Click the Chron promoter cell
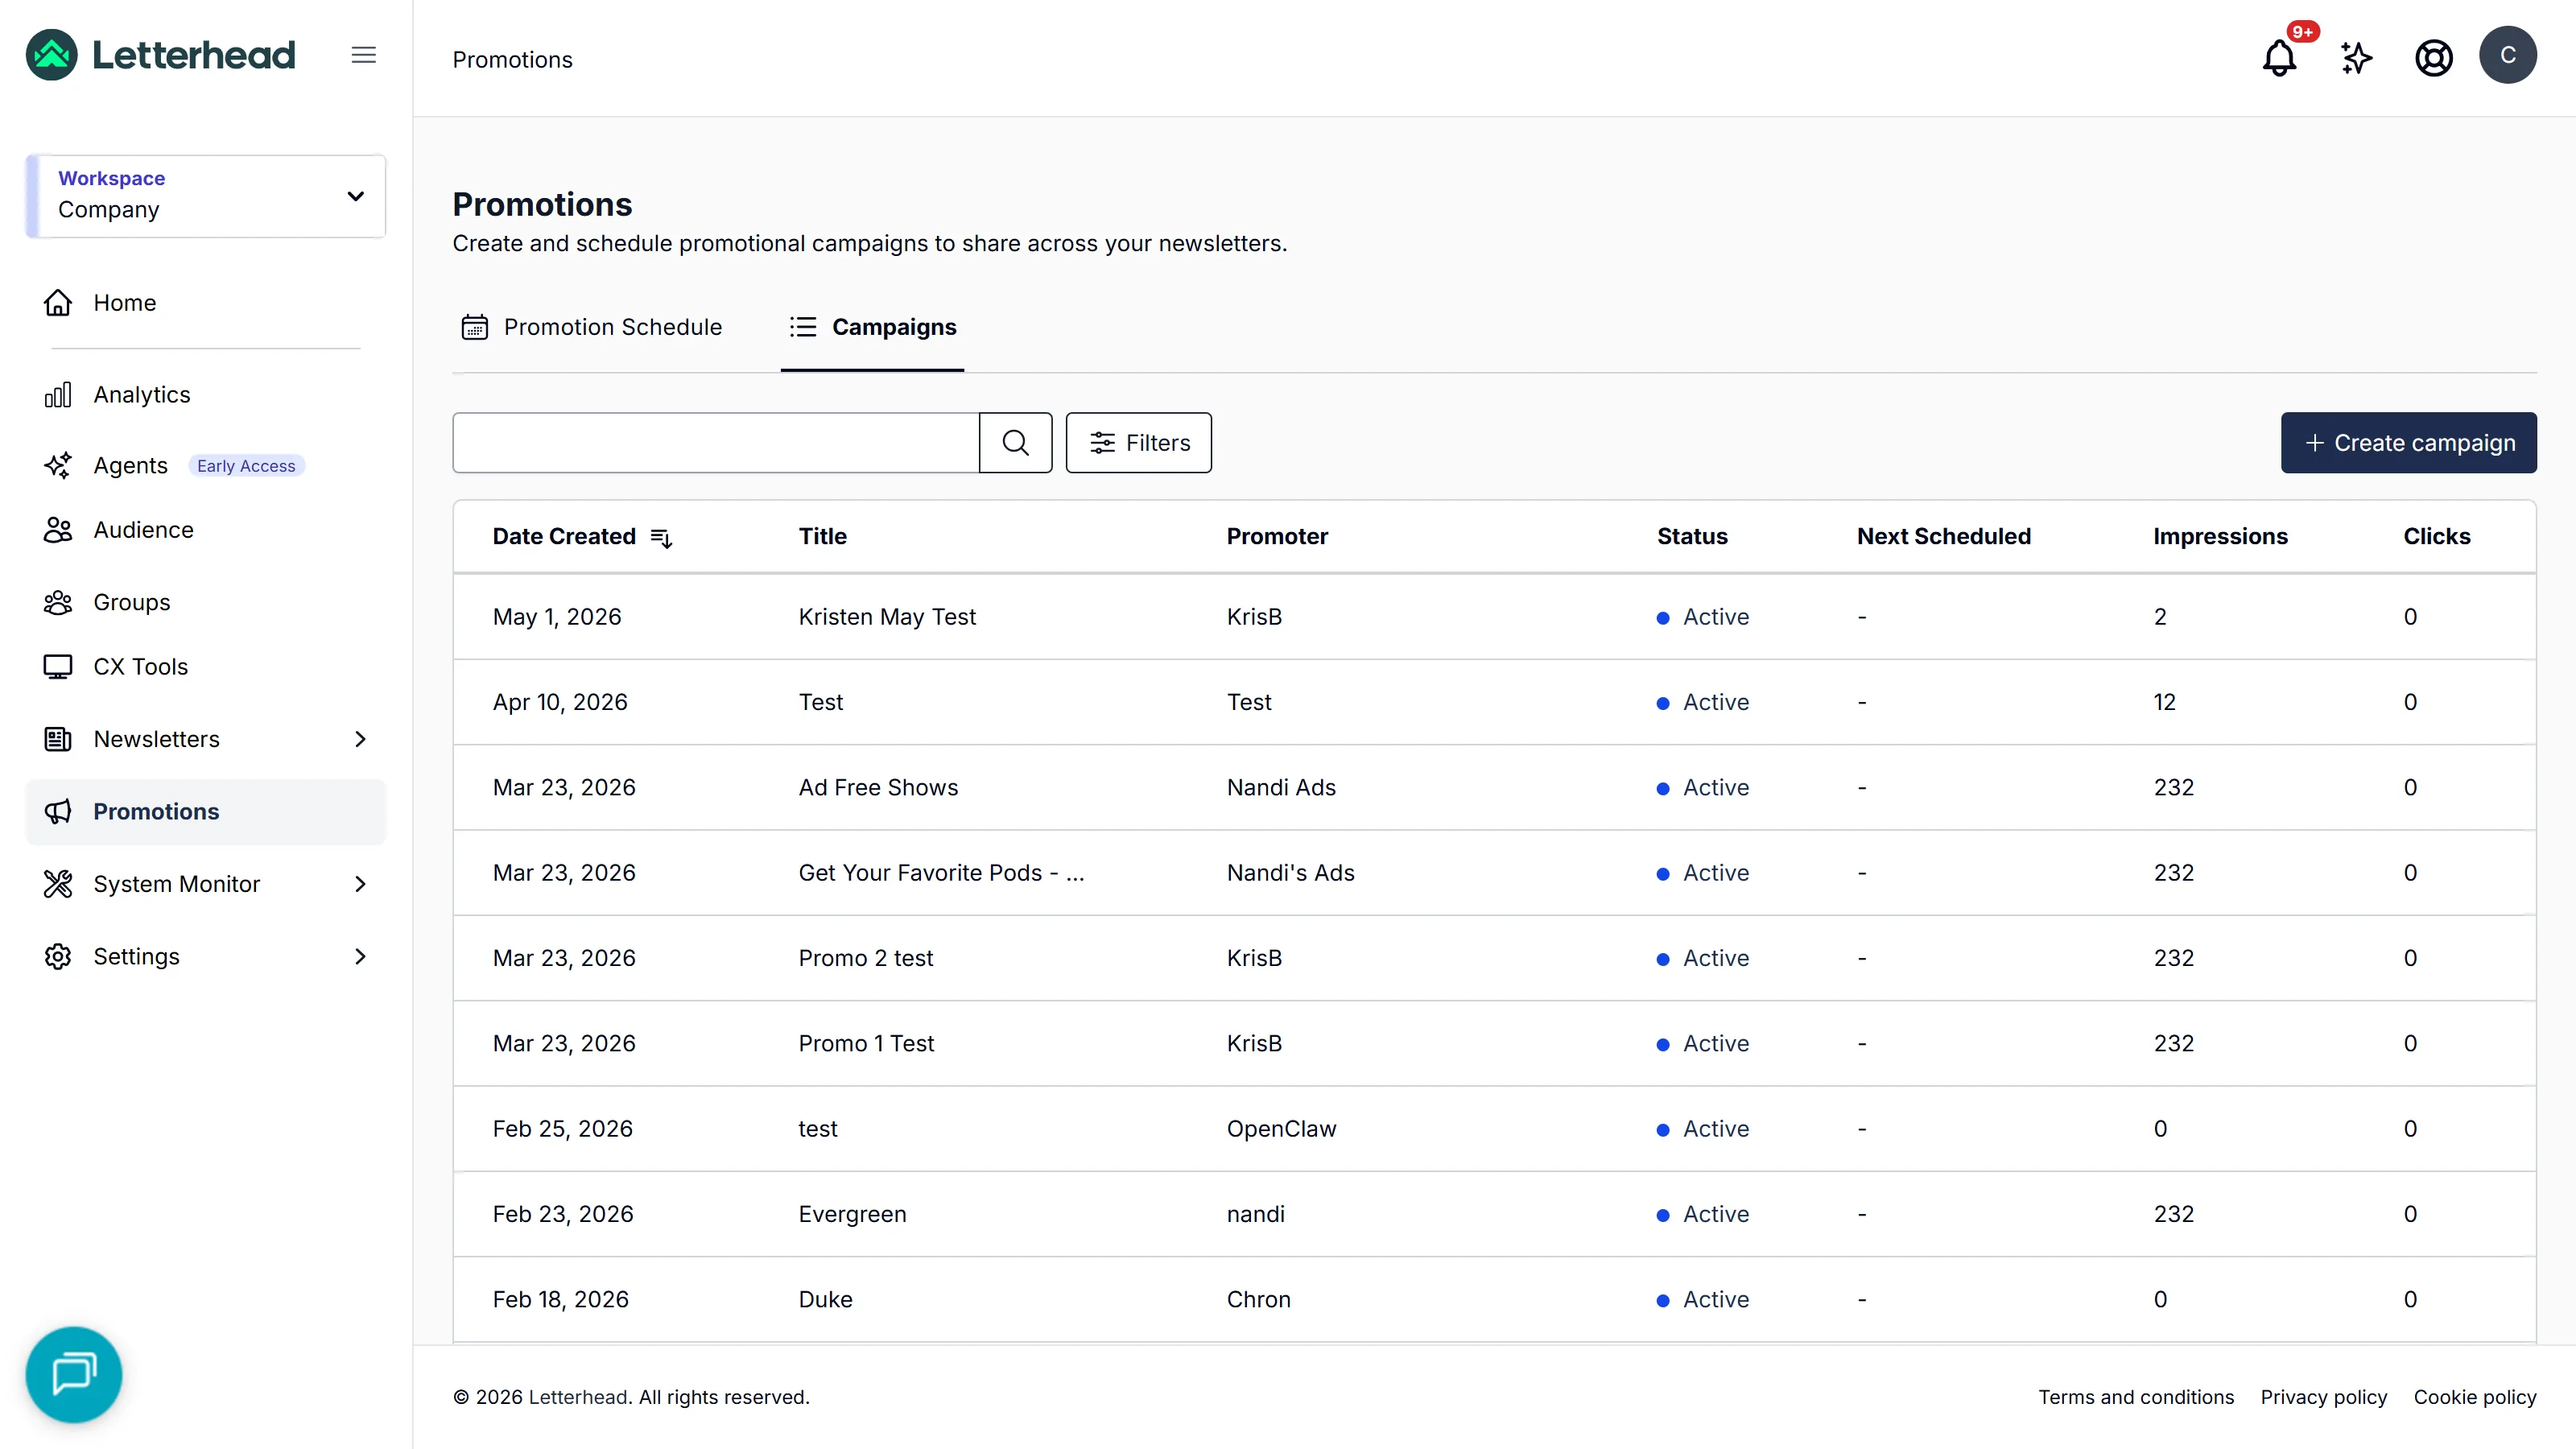 tap(1258, 1299)
